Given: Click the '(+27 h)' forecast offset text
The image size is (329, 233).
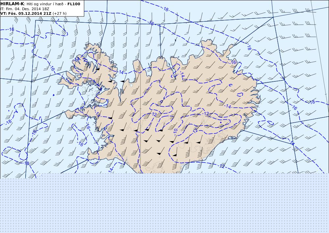Looking at the screenshot, I should pos(59,13).
